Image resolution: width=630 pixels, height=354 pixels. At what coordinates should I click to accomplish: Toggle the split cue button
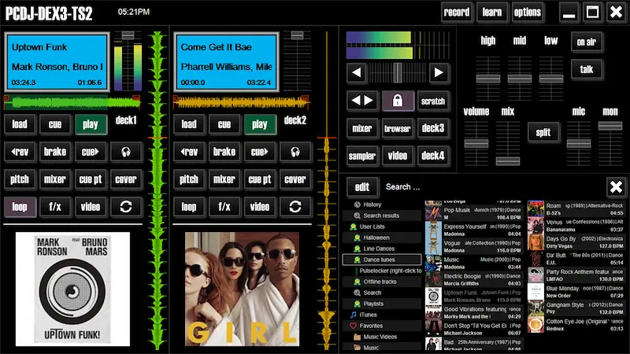point(543,132)
